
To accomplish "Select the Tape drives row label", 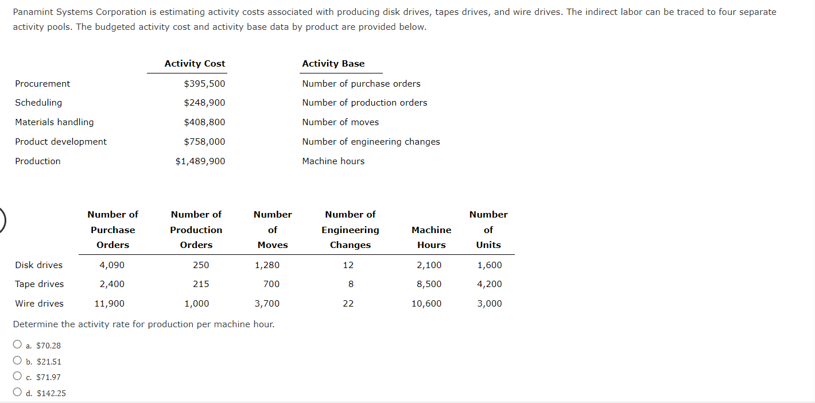I will point(39,284).
